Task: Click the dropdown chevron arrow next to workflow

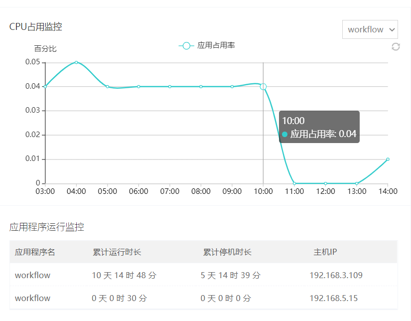Action: [x=392, y=29]
